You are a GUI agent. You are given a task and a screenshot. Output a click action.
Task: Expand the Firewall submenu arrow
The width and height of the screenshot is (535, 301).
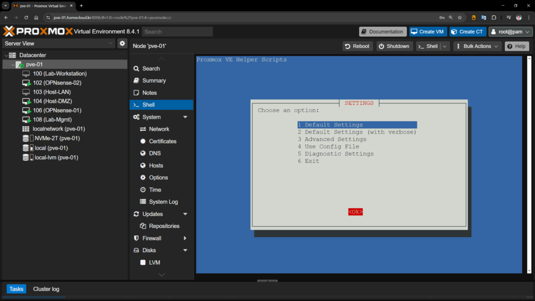(185, 238)
